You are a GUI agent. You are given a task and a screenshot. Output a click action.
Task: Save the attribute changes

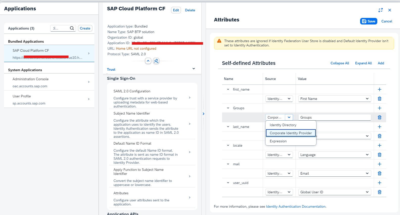pos(368,21)
